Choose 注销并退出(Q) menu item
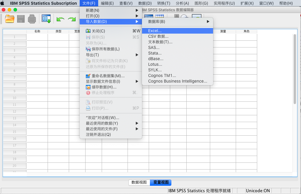The height and width of the screenshot is (194, 301). [111, 134]
